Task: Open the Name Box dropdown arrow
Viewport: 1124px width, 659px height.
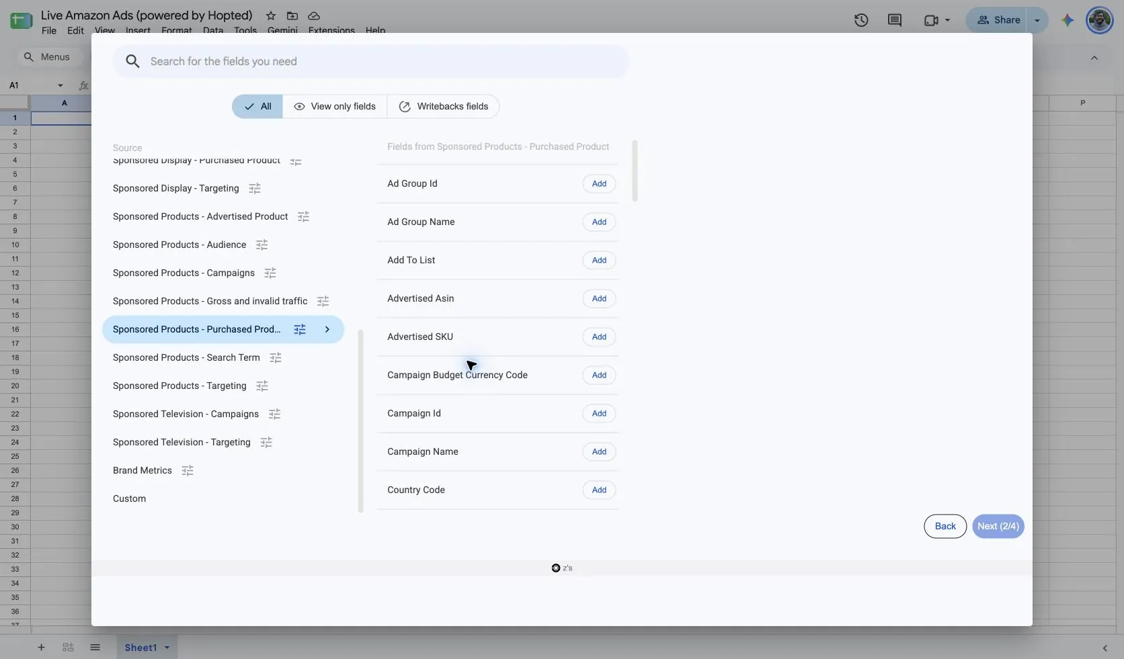Action: tap(61, 85)
